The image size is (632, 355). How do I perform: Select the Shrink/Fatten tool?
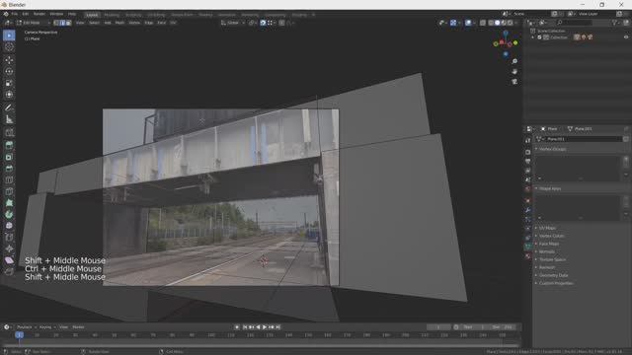pos(9,249)
